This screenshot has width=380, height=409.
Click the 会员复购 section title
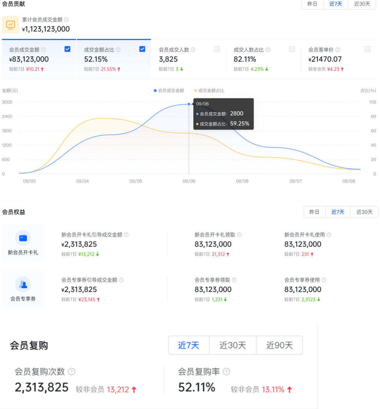point(29,345)
